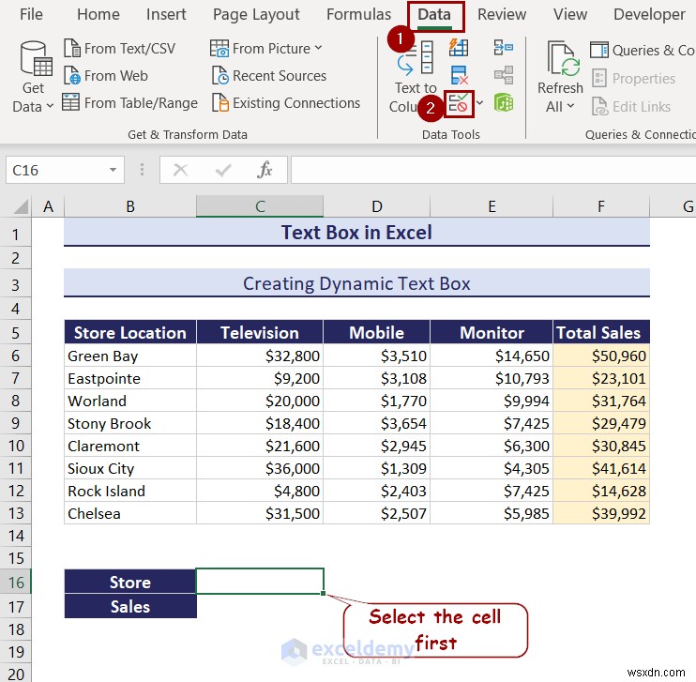
Task: Open Manage Data Model
Action: point(504,102)
